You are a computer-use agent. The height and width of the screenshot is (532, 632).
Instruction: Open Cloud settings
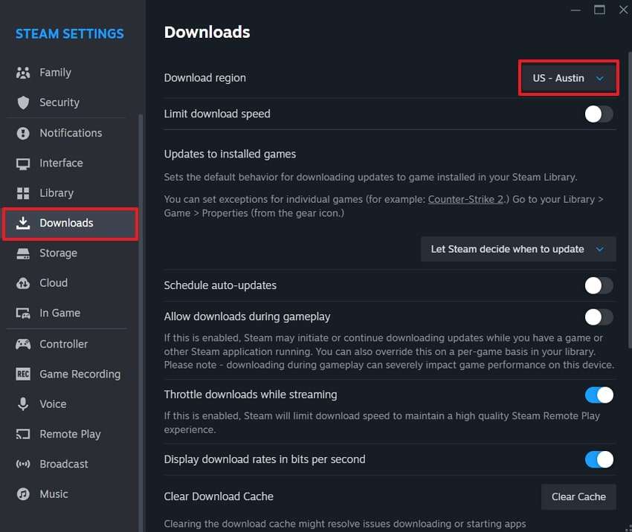(71, 283)
